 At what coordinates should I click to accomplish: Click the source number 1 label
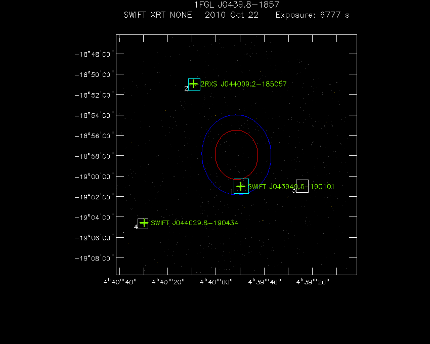tap(232, 191)
